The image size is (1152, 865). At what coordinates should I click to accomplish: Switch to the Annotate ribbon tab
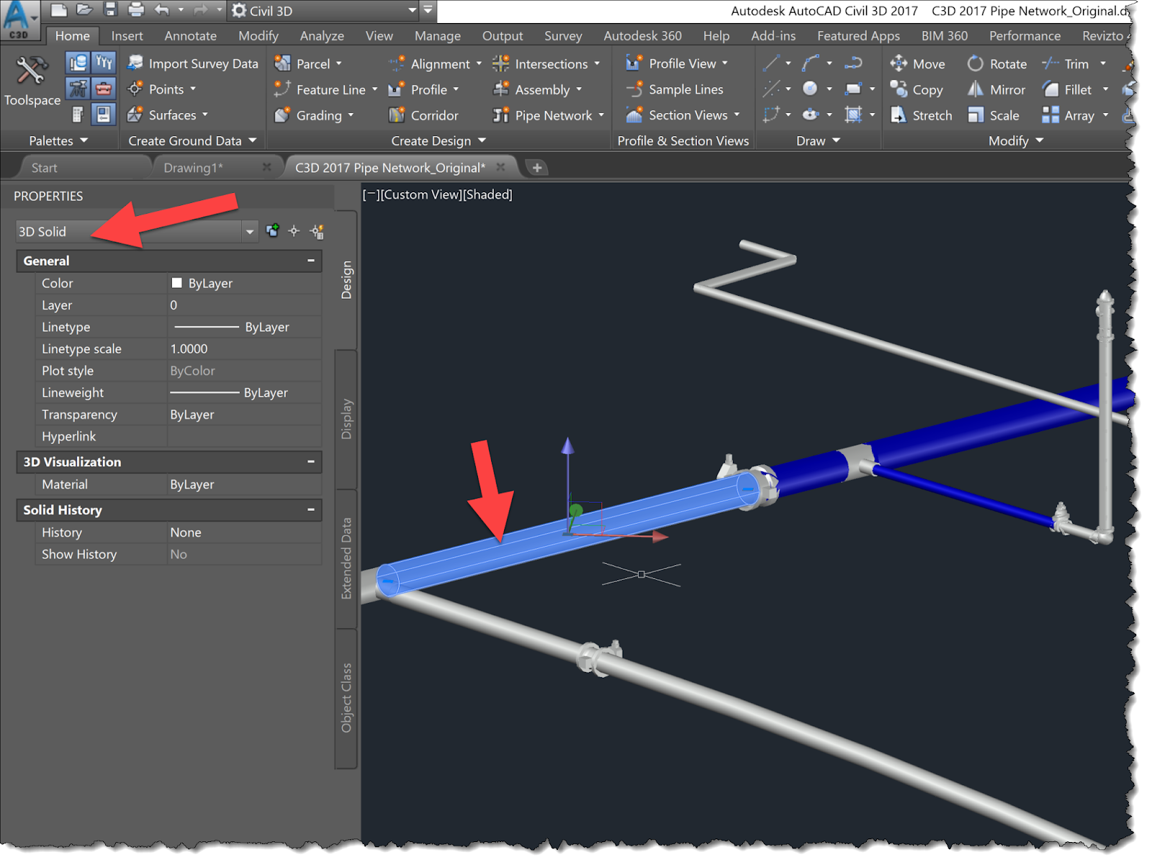[190, 35]
